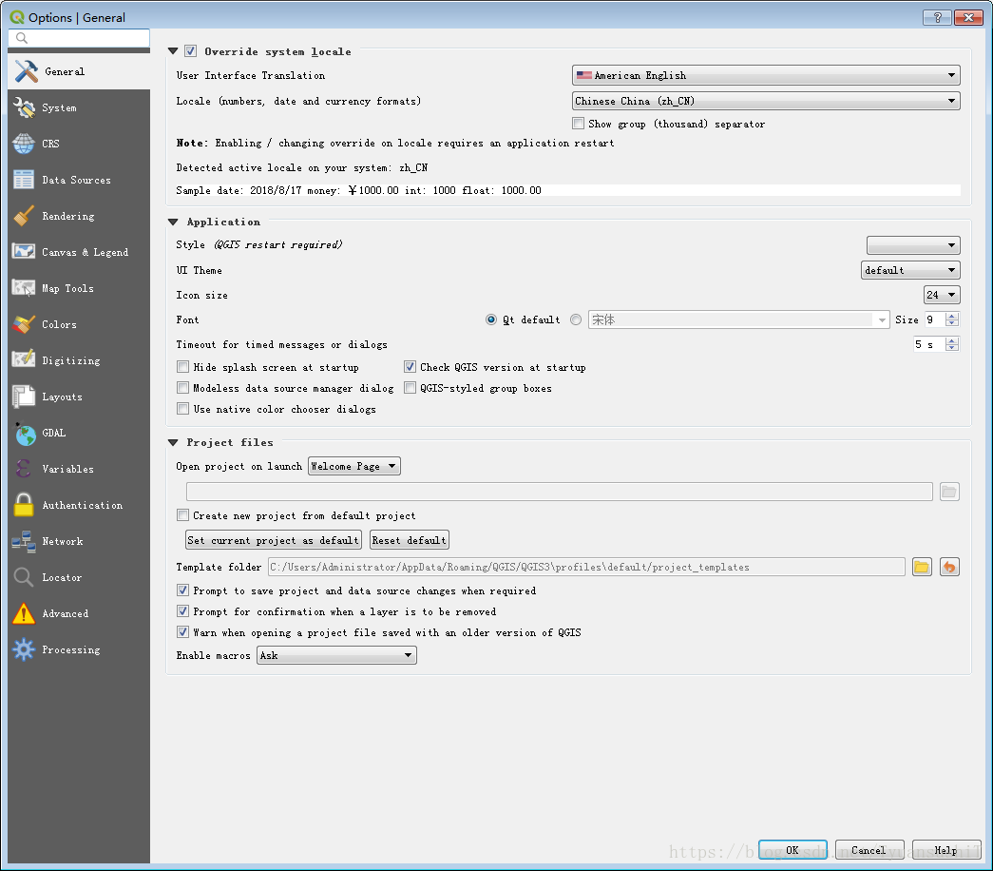The height and width of the screenshot is (871, 993).
Task: Switch to the System options page
Action: [x=79, y=107]
